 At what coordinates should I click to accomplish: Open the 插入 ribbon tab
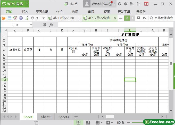[x=25, y=12]
